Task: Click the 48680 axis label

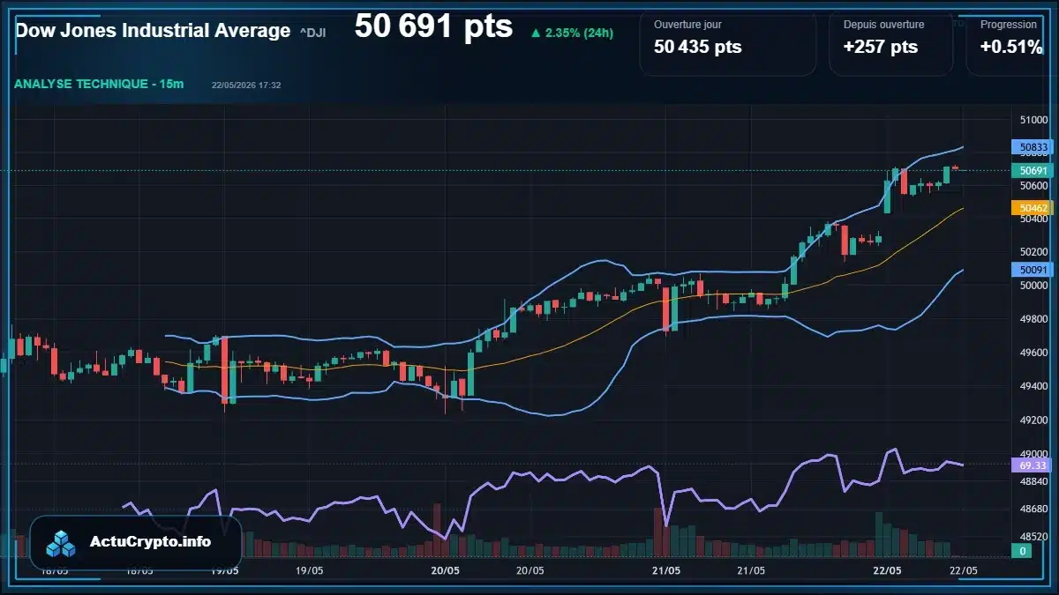Action: click(x=1033, y=509)
